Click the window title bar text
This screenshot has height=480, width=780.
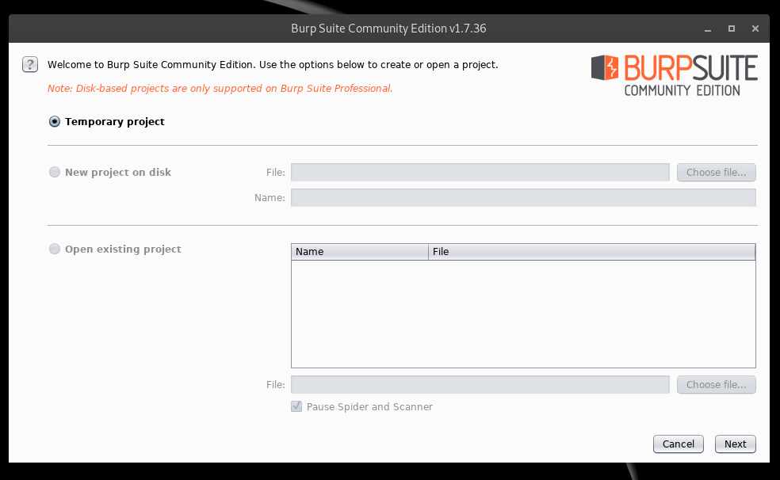388,29
